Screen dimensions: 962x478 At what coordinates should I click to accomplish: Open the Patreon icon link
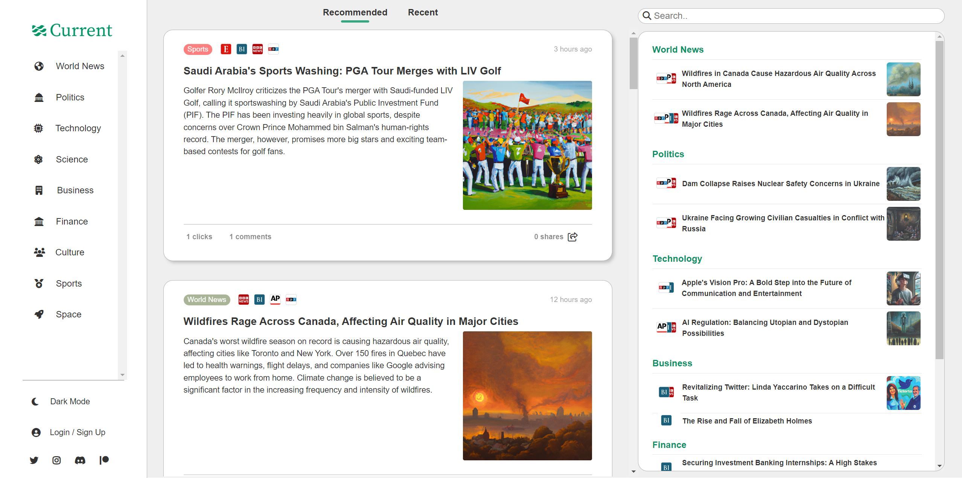(x=104, y=460)
